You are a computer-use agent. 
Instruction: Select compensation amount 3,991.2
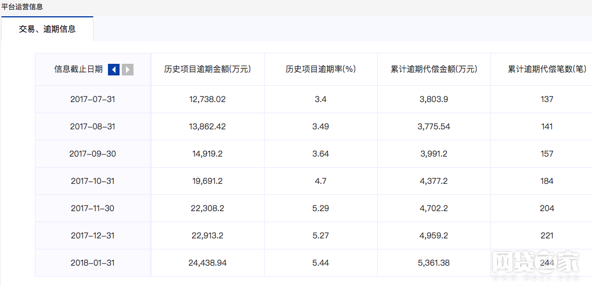coord(434,154)
